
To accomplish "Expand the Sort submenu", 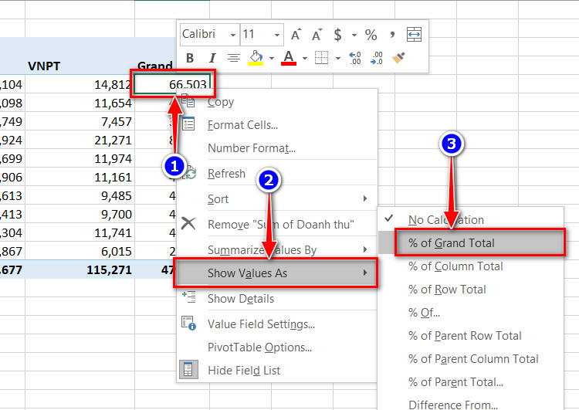I will point(277,198).
